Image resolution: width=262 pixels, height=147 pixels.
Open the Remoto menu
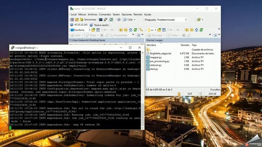tap(138, 15)
